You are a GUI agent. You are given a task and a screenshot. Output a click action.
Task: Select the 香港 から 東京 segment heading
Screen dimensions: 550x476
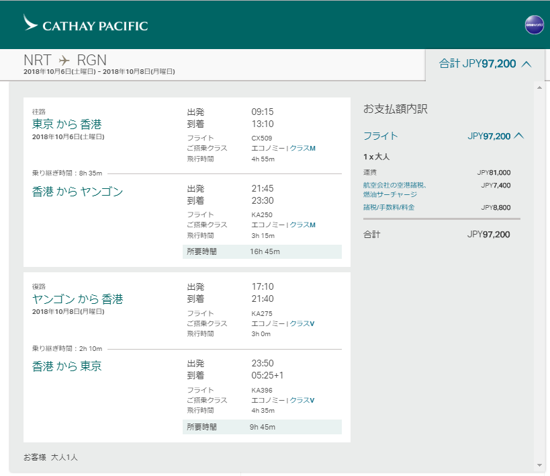pos(66,366)
